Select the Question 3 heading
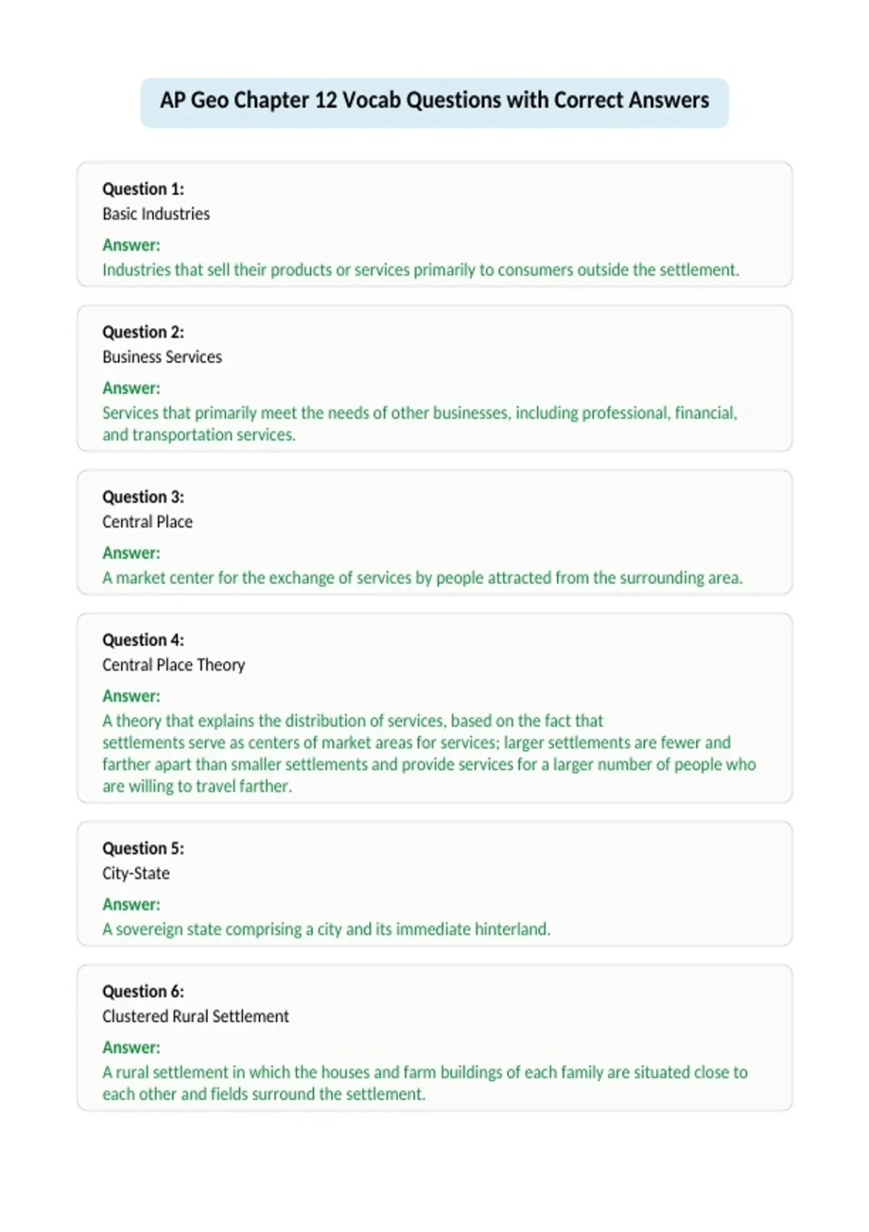This screenshot has height=1232, width=869. pos(143,497)
